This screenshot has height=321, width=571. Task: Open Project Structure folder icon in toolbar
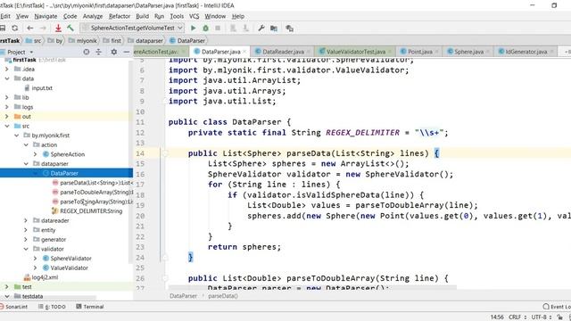point(274,28)
